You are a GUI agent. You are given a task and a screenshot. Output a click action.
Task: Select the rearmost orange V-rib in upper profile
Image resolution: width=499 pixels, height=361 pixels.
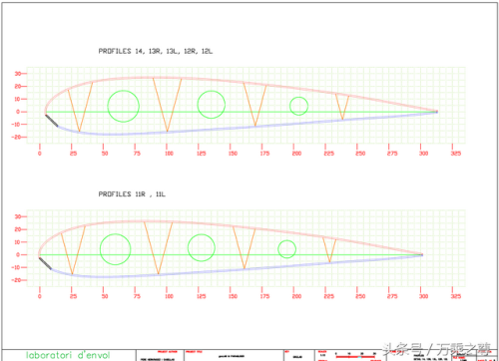[x=342, y=107]
